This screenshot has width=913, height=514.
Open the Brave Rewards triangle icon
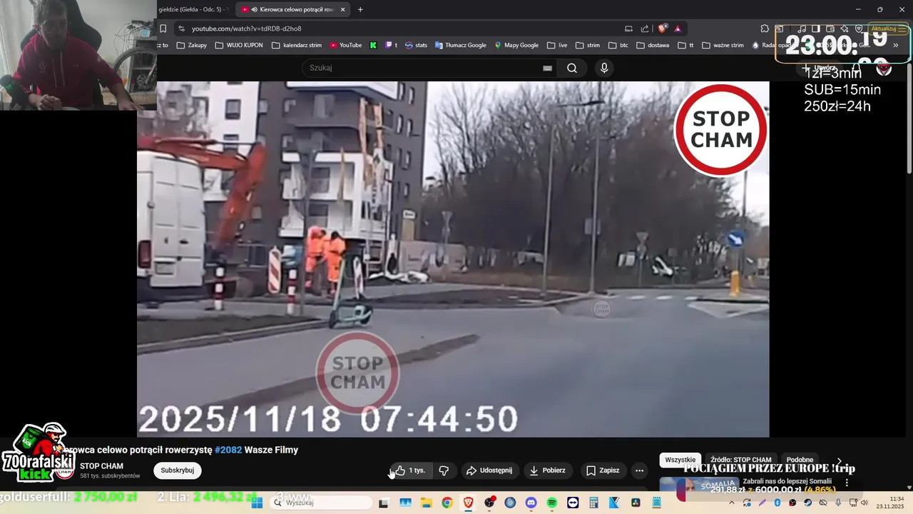click(x=678, y=29)
